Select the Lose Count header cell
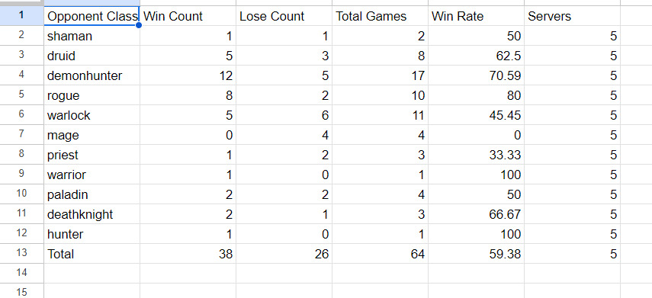 [284, 16]
